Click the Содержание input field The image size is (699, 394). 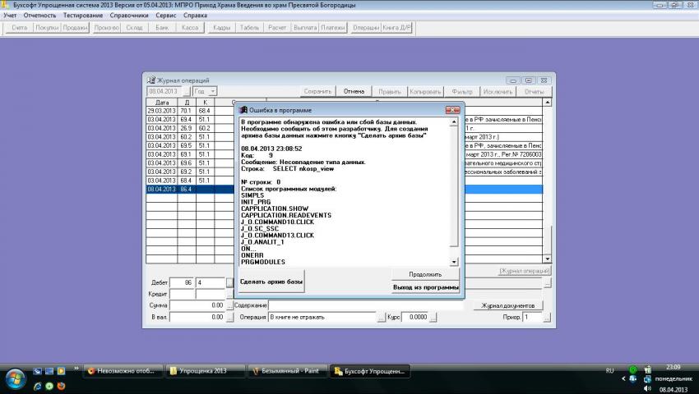click(x=363, y=305)
